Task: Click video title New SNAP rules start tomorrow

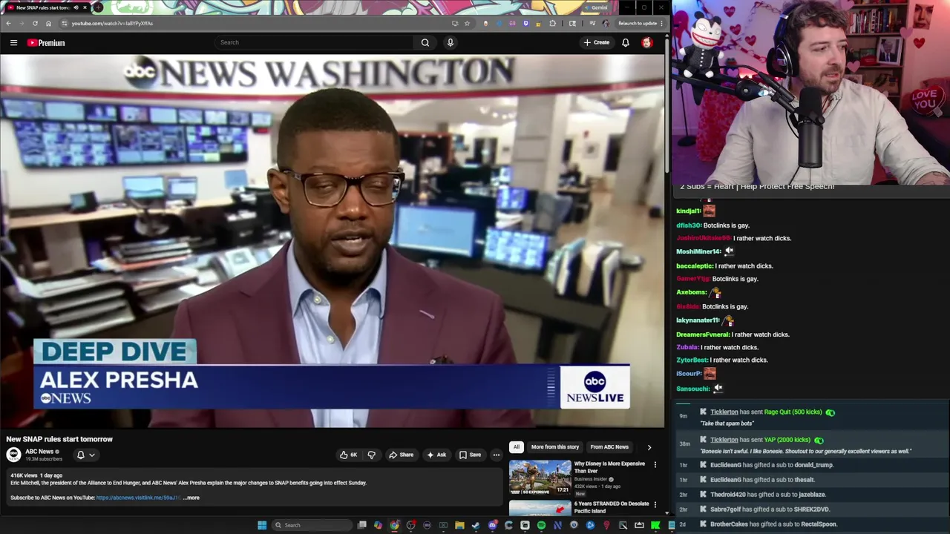Action: (x=59, y=439)
